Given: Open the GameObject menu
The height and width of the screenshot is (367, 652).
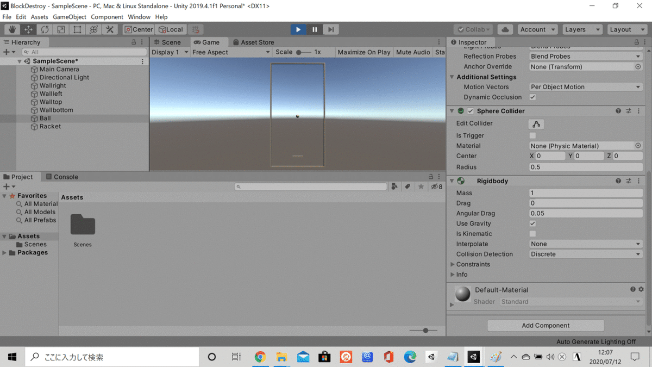Looking at the screenshot, I should tap(70, 17).
